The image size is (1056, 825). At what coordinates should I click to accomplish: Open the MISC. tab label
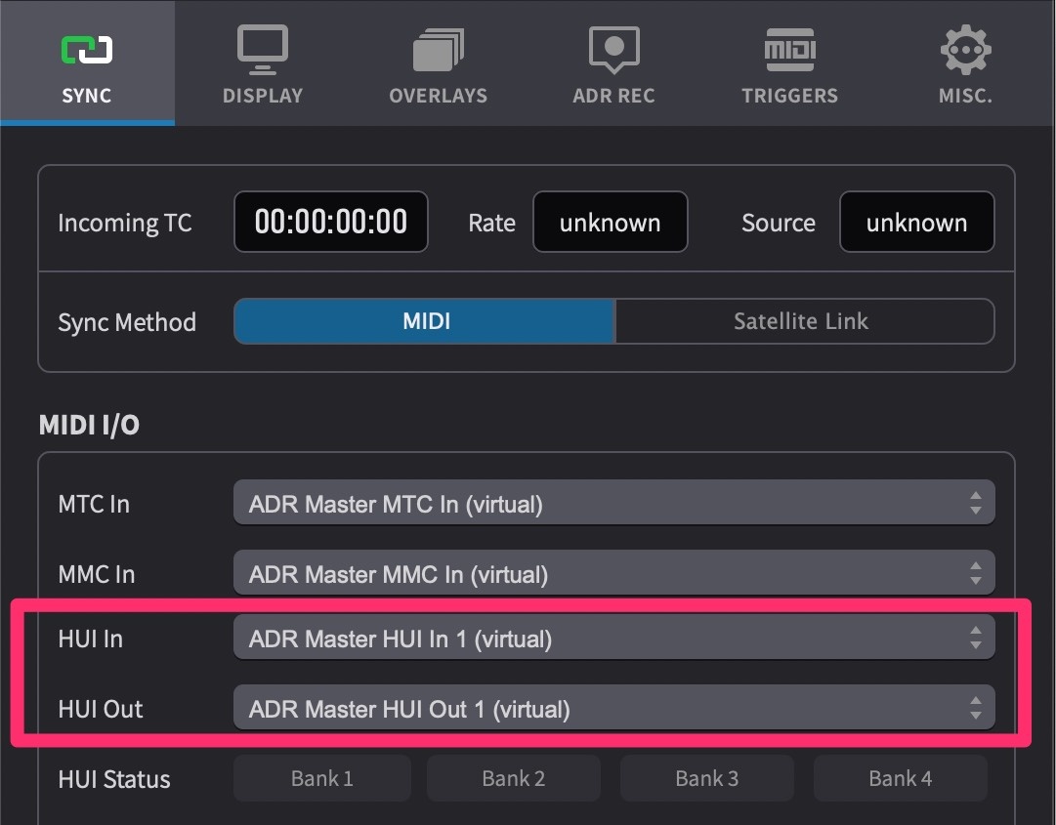click(x=966, y=96)
